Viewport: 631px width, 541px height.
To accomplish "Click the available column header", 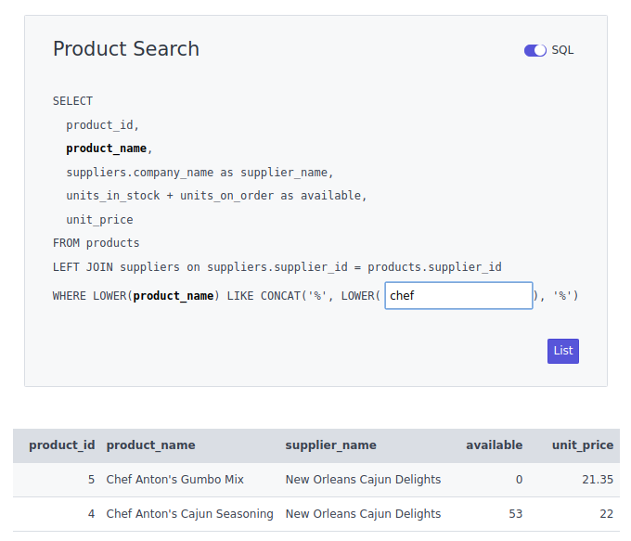I will coord(494,445).
